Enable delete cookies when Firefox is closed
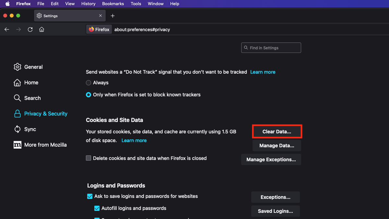 tap(88, 158)
